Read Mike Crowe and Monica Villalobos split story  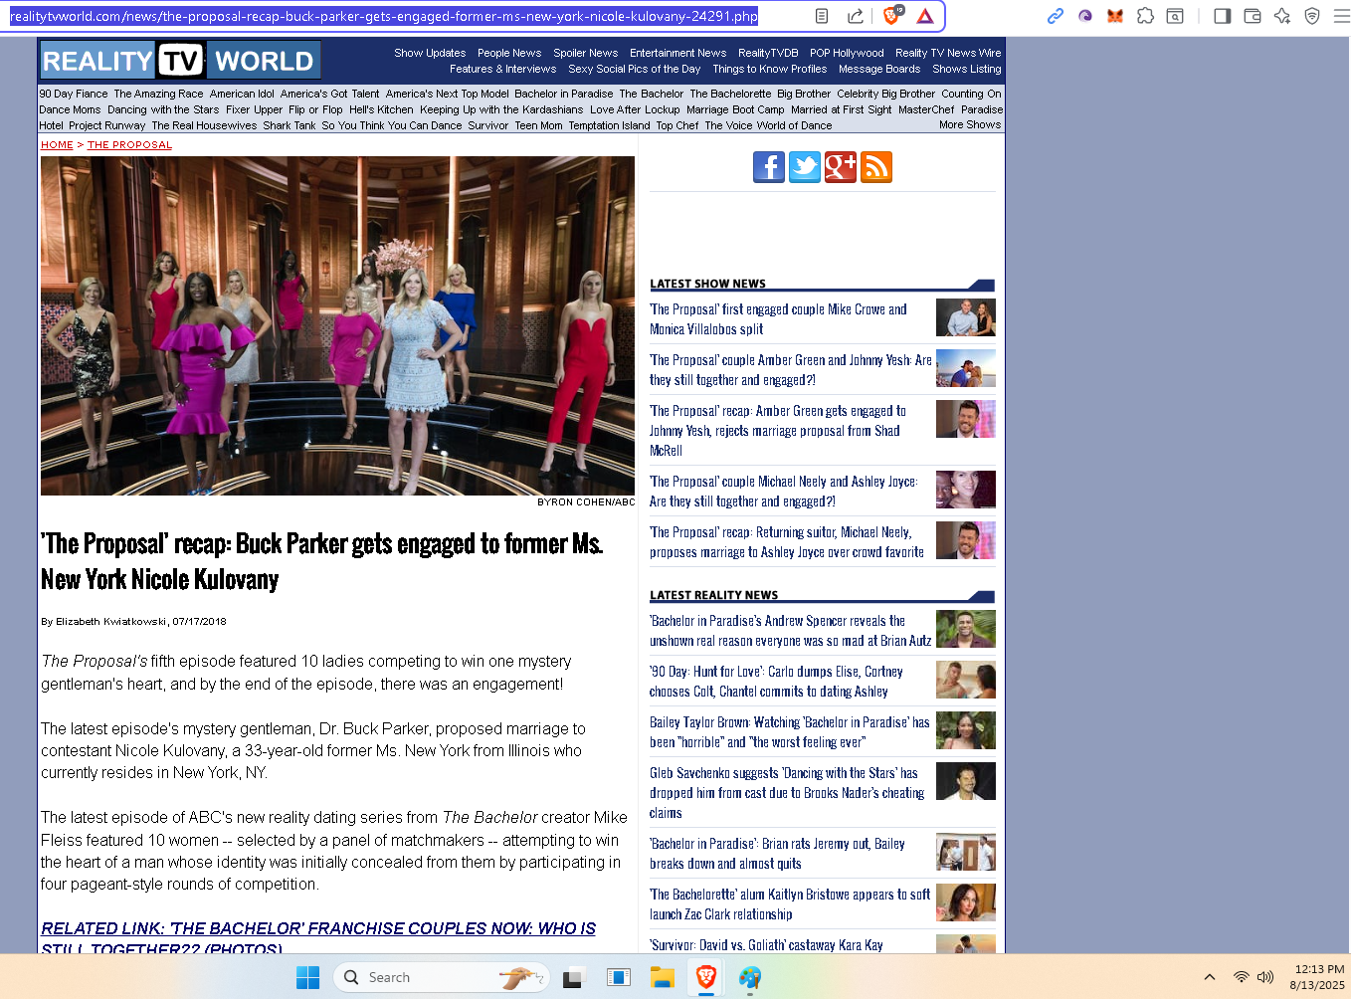(x=778, y=319)
